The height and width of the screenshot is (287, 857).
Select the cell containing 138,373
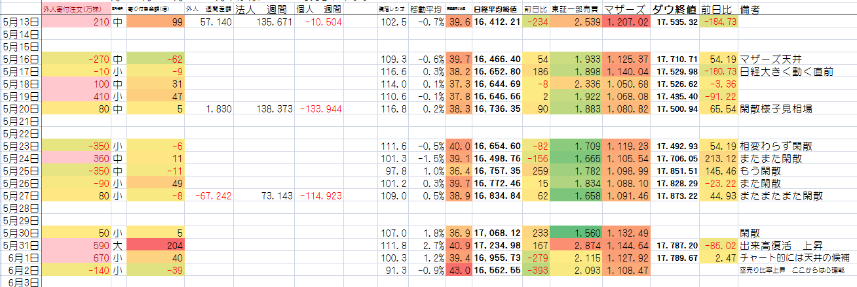click(x=271, y=109)
